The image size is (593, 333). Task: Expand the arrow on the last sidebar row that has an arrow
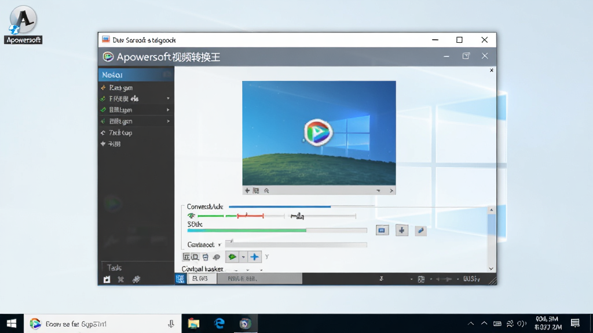[x=168, y=121]
